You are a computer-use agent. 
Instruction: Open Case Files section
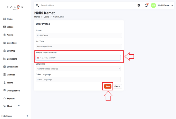pos(12,43)
